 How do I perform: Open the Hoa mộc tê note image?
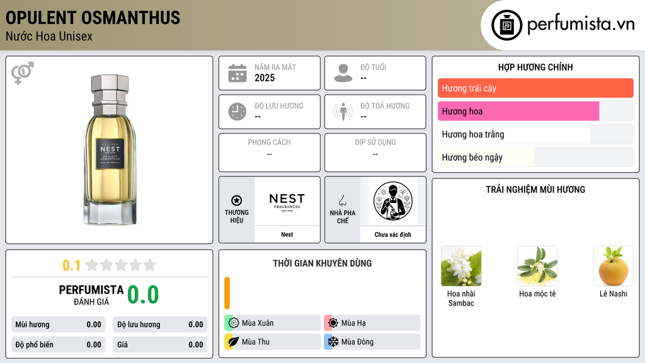pos(537,267)
